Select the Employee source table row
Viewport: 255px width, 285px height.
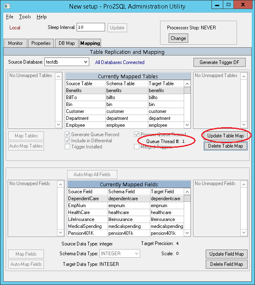[x=125, y=125]
